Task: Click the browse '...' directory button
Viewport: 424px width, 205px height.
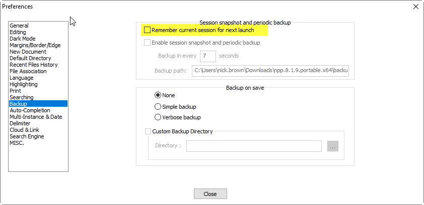Action: pos(332,146)
